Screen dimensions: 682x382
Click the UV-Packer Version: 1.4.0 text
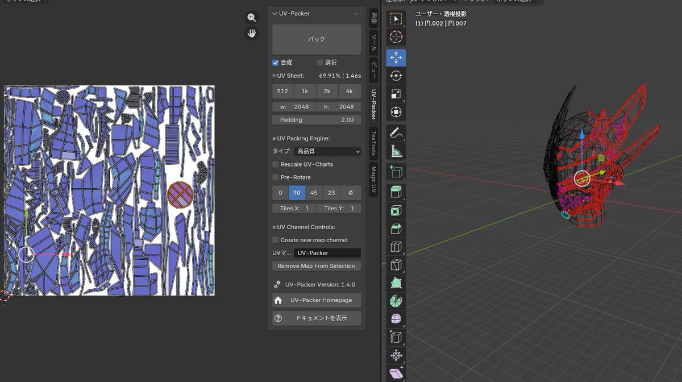320,284
